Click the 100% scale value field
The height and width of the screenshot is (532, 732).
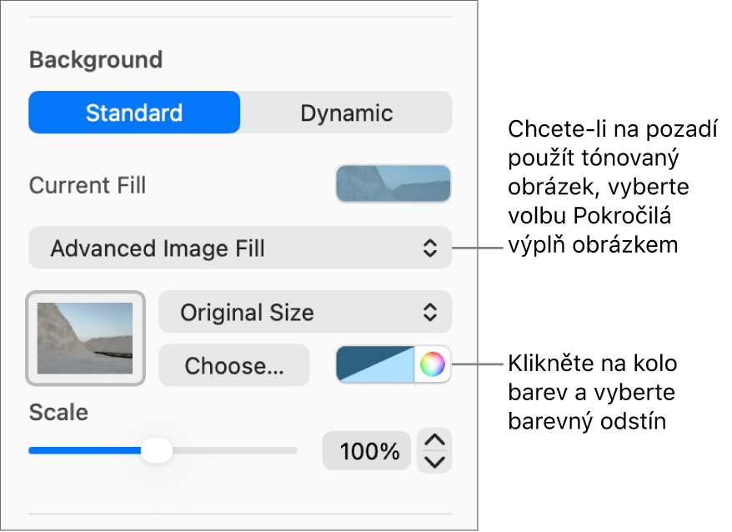coord(367,452)
